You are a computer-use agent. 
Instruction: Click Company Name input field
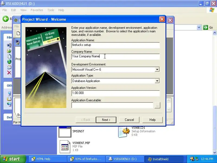[116, 57]
